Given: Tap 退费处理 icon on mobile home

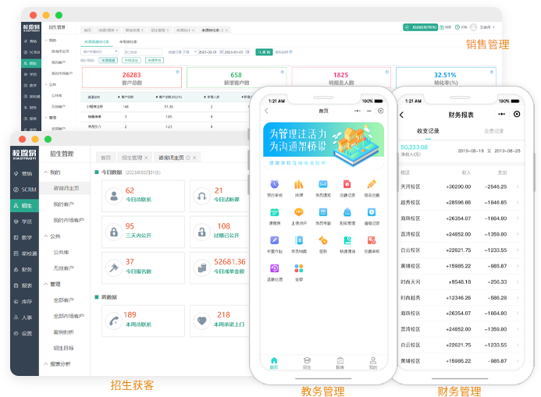Looking at the screenshot, I should coord(274,269).
